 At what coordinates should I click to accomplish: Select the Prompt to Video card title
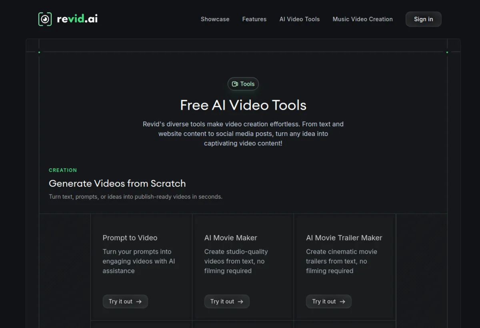pos(130,238)
